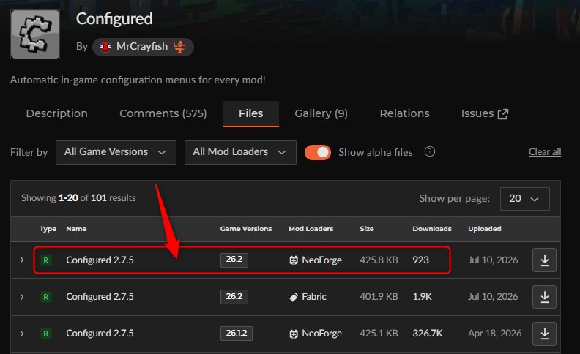This screenshot has width=580, height=354.
Task: Select the Files tab
Action: click(x=250, y=113)
